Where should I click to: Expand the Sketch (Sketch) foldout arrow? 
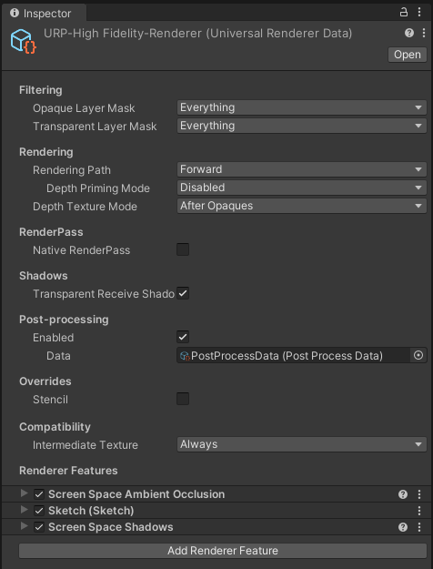pyautogui.click(x=24, y=510)
